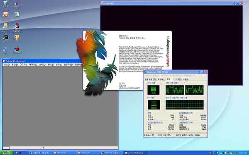
Task: Click the Photoshop horizontal scrollbar right arrow
Action: 43,148
